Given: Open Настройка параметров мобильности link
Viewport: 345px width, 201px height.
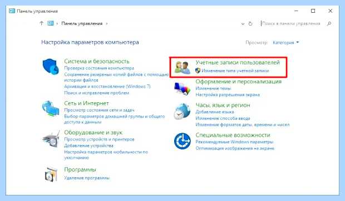Looking at the screenshot, I should pyautogui.click(x=106, y=155).
